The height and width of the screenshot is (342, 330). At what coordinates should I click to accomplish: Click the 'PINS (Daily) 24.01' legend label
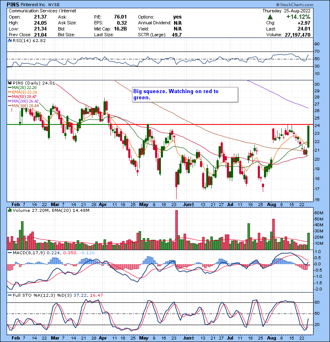(34, 83)
